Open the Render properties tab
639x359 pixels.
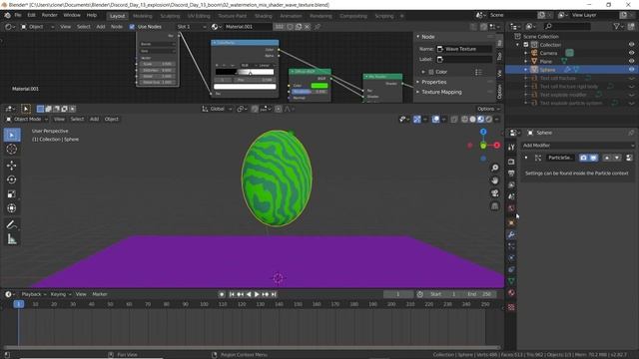511,162
